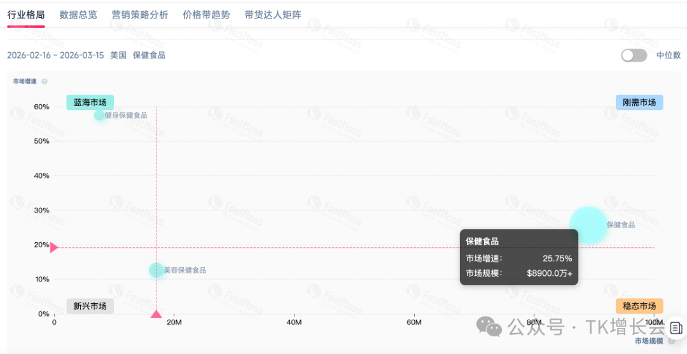Click the 蓝海市场 quadrant label
The width and height of the screenshot is (687, 354).
click(x=90, y=102)
